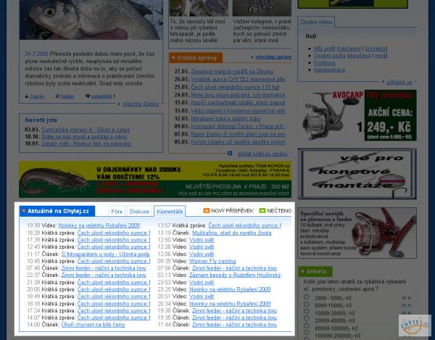The width and height of the screenshot is (435, 340).
Task: Open the kontakty link in Osobní menu
Action: point(375,49)
